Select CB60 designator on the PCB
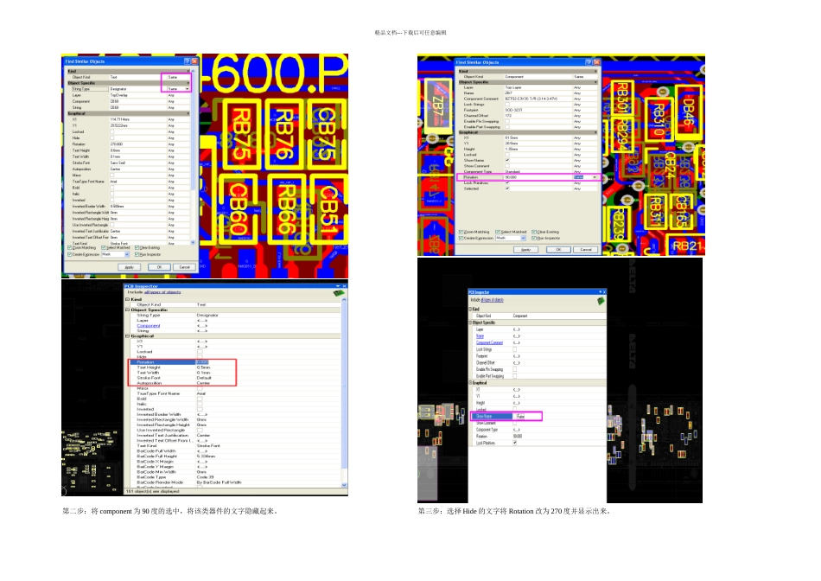Screen dimensions: 821x581 point(239,207)
